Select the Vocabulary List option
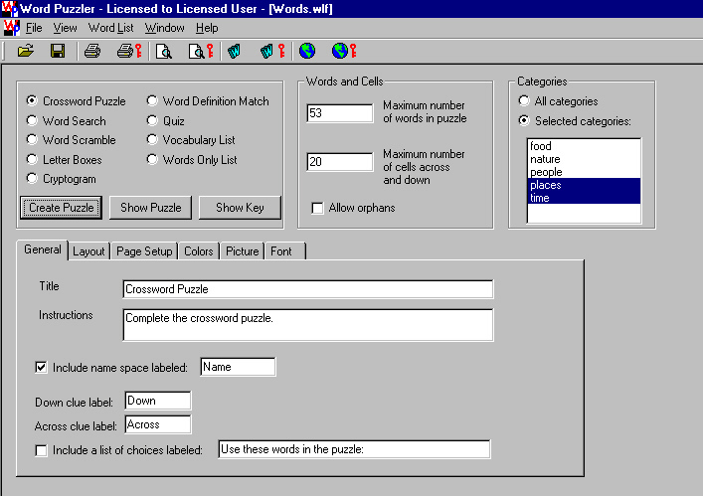The image size is (703, 496). 152,140
